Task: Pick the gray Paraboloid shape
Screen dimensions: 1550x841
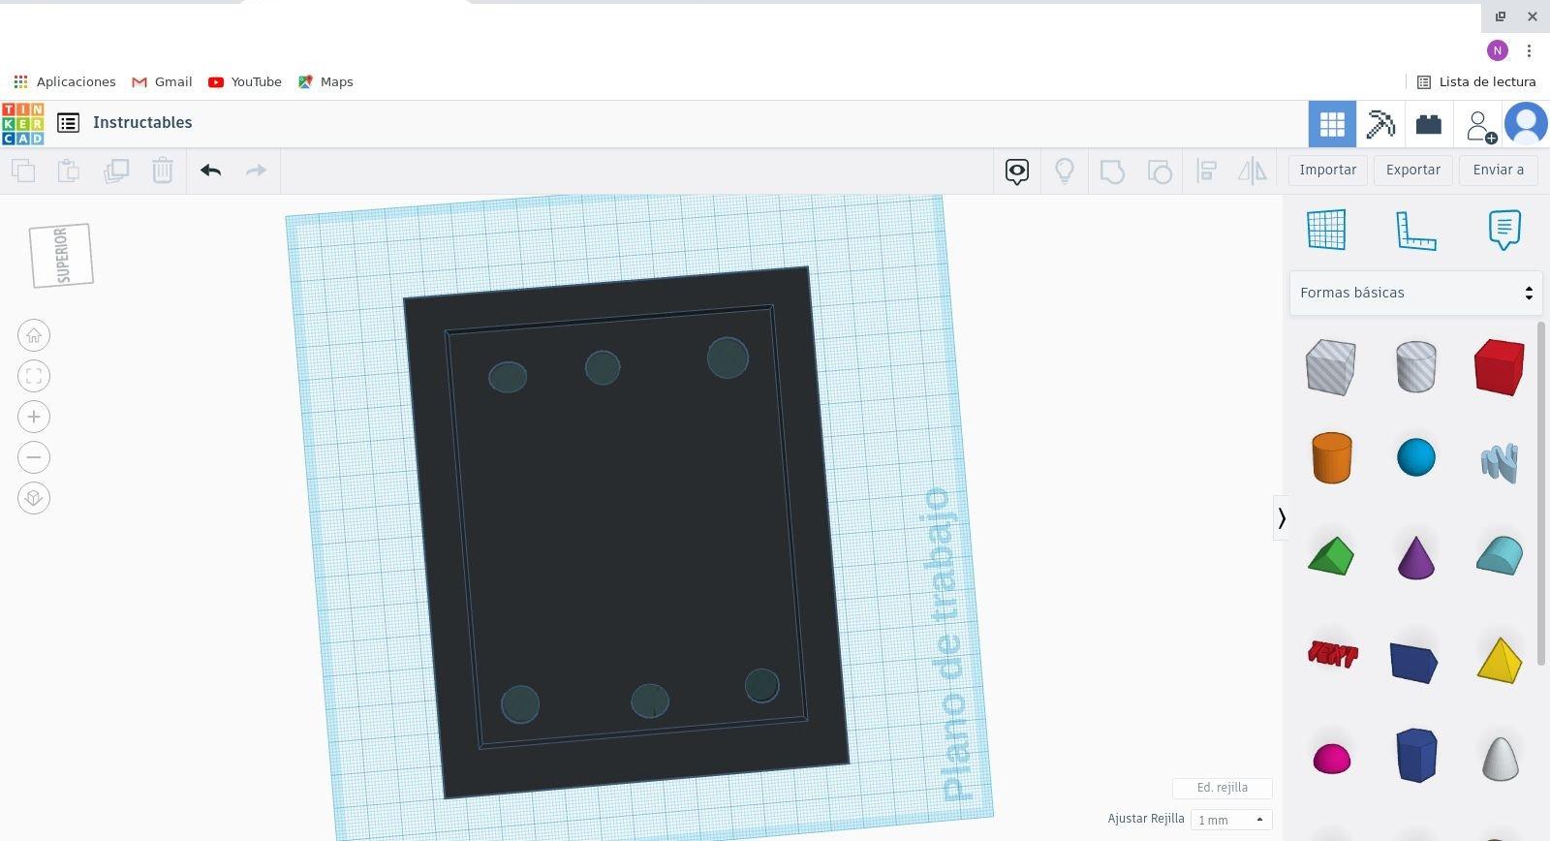Action: click(x=1500, y=758)
